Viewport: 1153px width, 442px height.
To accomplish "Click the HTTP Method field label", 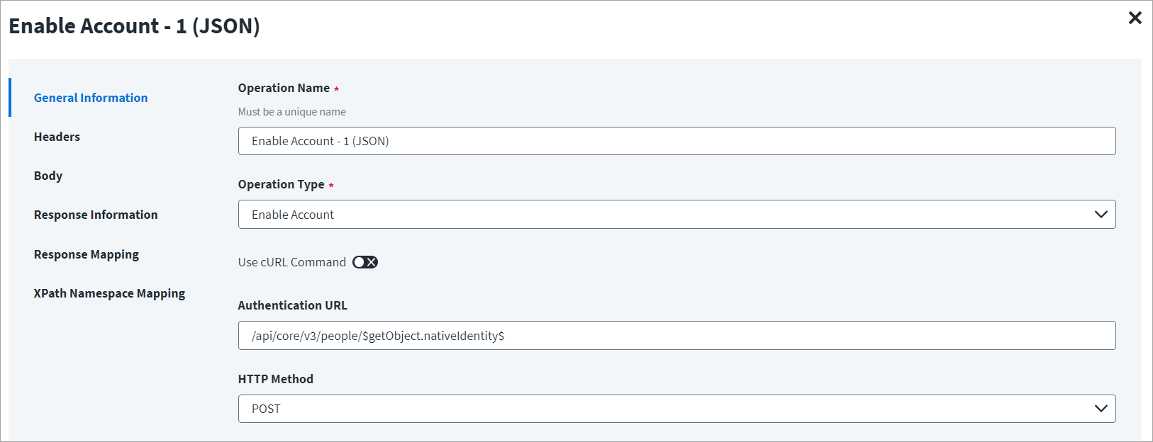I will coord(276,379).
